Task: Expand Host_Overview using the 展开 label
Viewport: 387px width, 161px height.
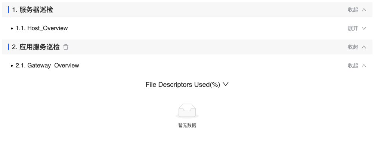Action: coord(353,28)
